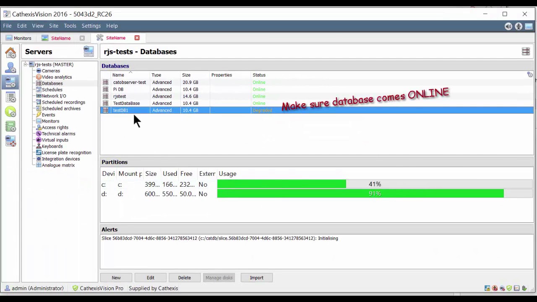This screenshot has height=302, width=537.
Task: Open the user configuration sidebar icon
Action: [x=10, y=68]
